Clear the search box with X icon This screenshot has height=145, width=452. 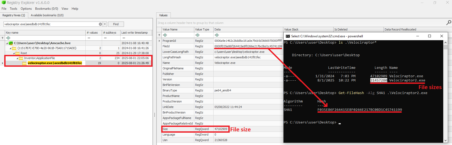click(100, 24)
